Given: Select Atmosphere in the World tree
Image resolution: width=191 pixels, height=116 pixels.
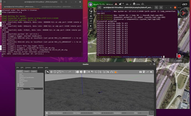Looking at the screenshot, I should pos(23,81).
